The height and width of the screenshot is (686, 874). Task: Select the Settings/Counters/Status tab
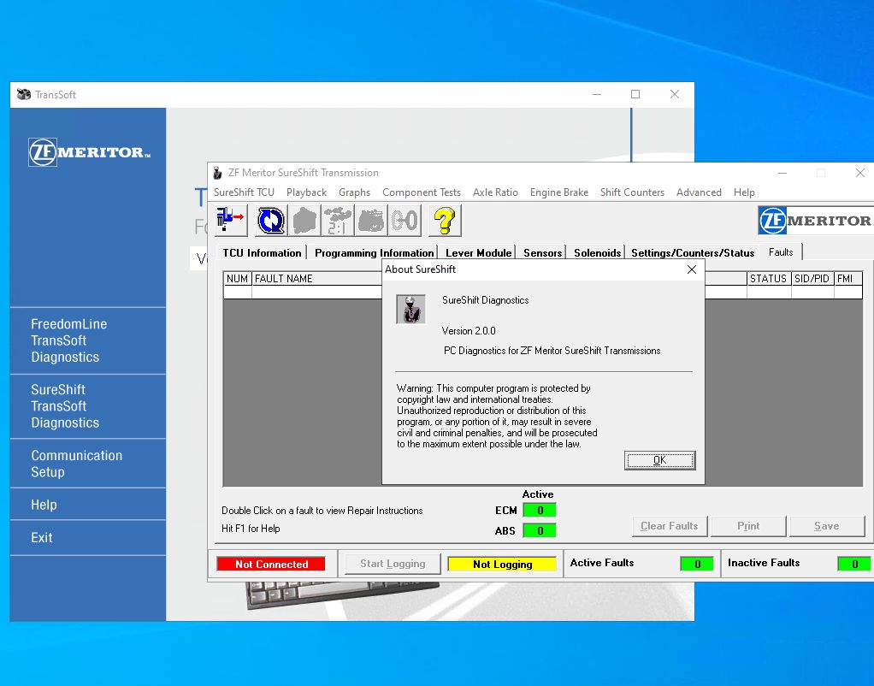pyautogui.click(x=692, y=252)
